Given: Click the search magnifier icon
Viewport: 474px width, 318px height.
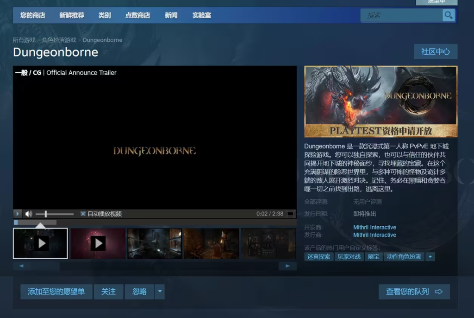Looking at the screenshot, I should pyautogui.click(x=449, y=15).
